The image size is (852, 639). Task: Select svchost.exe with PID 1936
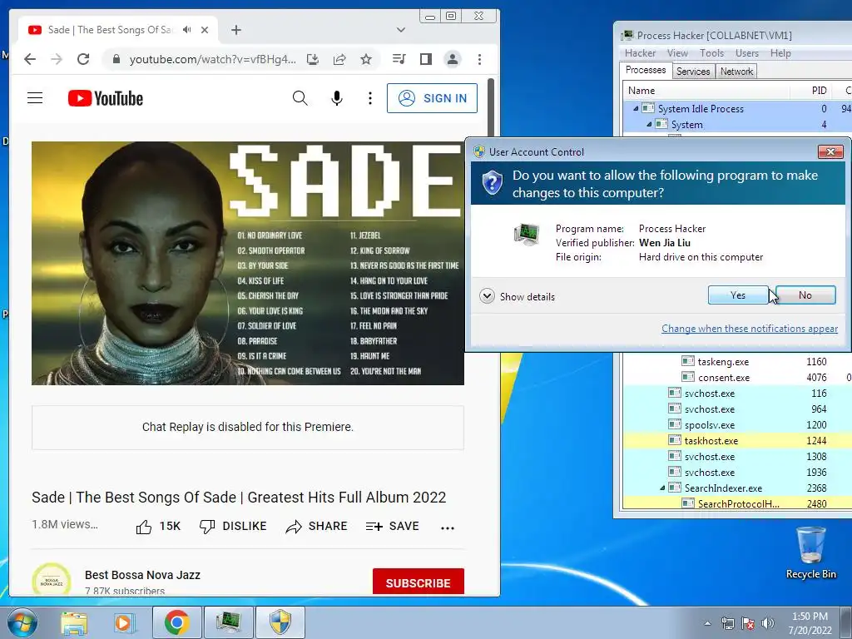pyautogui.click(x=737, y=473)
